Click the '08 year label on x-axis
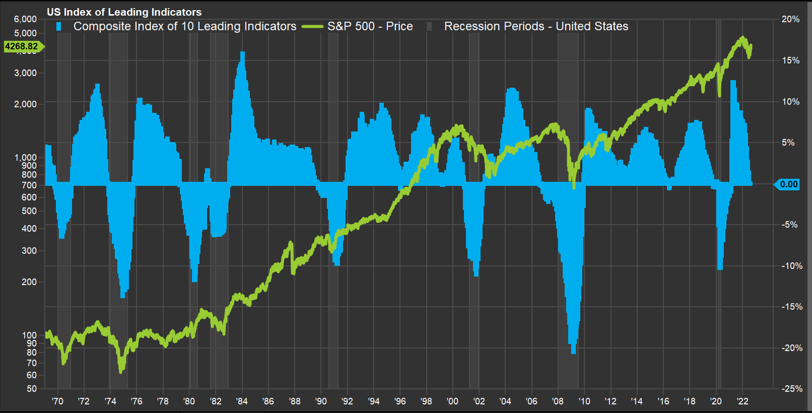 558,401
